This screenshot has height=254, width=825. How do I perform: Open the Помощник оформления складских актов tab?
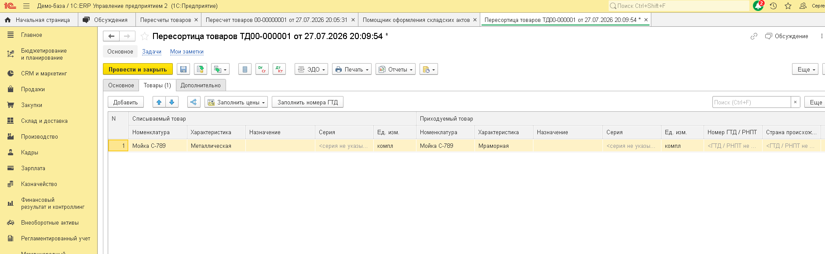click(x=416, y=20)
